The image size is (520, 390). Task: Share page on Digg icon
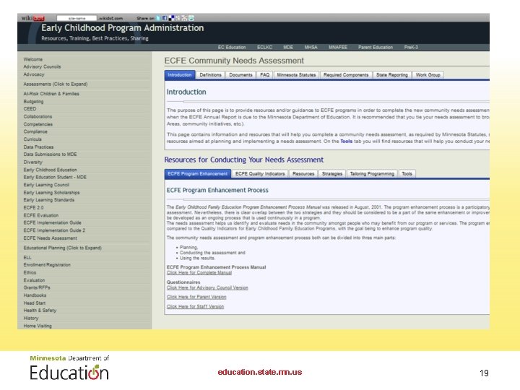178,18
